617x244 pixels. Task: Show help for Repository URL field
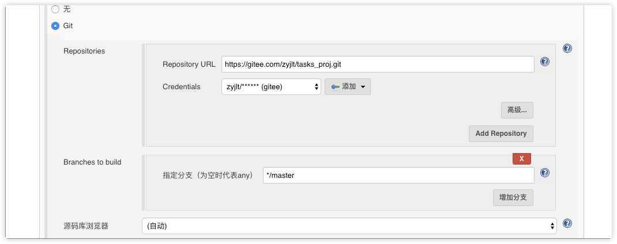(x=544, y=62)
